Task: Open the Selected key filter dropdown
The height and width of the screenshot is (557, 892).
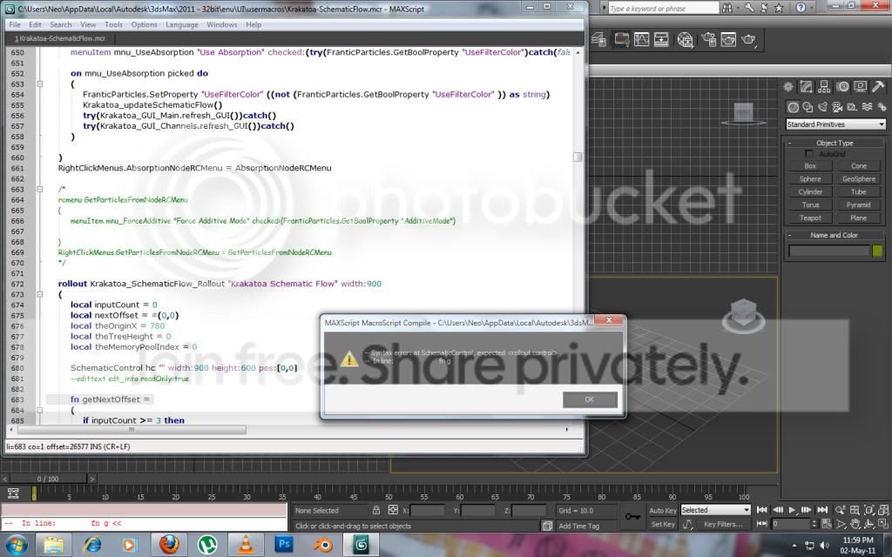Action: click(x=714, y=510)
